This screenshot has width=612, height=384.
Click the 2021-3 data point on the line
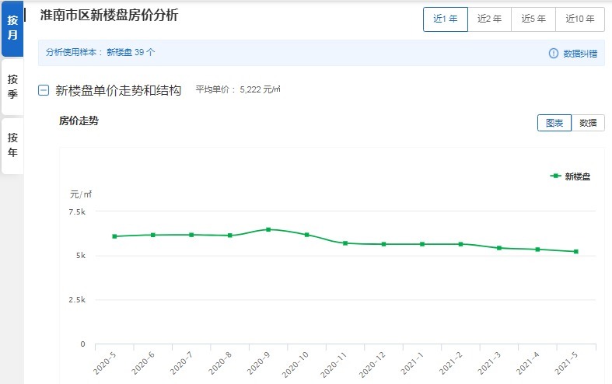(x=498, y=248)
